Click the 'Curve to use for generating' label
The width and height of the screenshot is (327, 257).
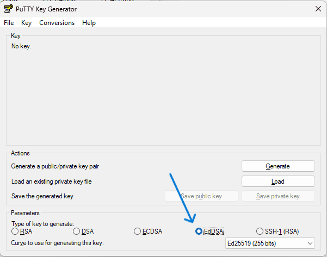pyautogui.click(x=57, y=243)
